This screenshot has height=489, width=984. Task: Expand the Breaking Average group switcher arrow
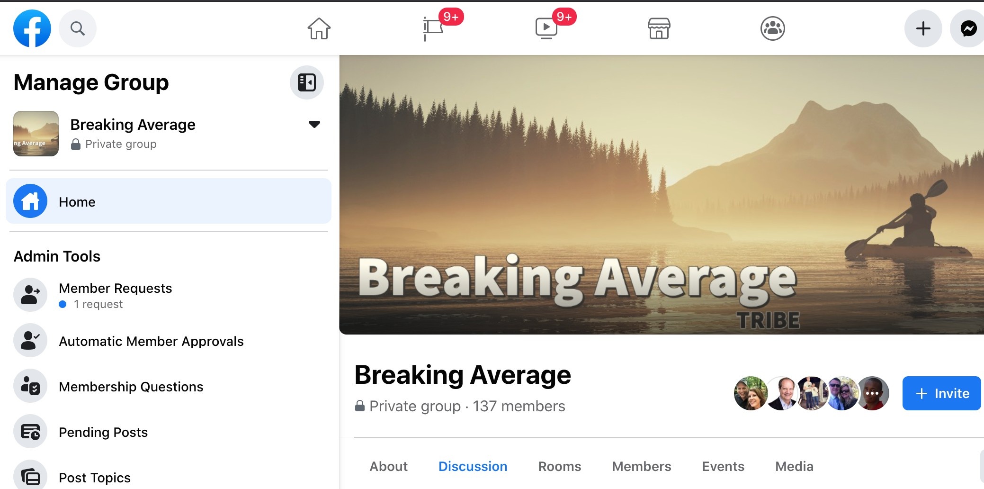[x=314, y=124]
